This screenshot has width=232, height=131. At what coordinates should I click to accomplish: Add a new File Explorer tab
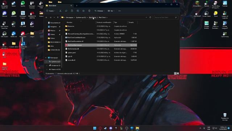click(76, 6)
